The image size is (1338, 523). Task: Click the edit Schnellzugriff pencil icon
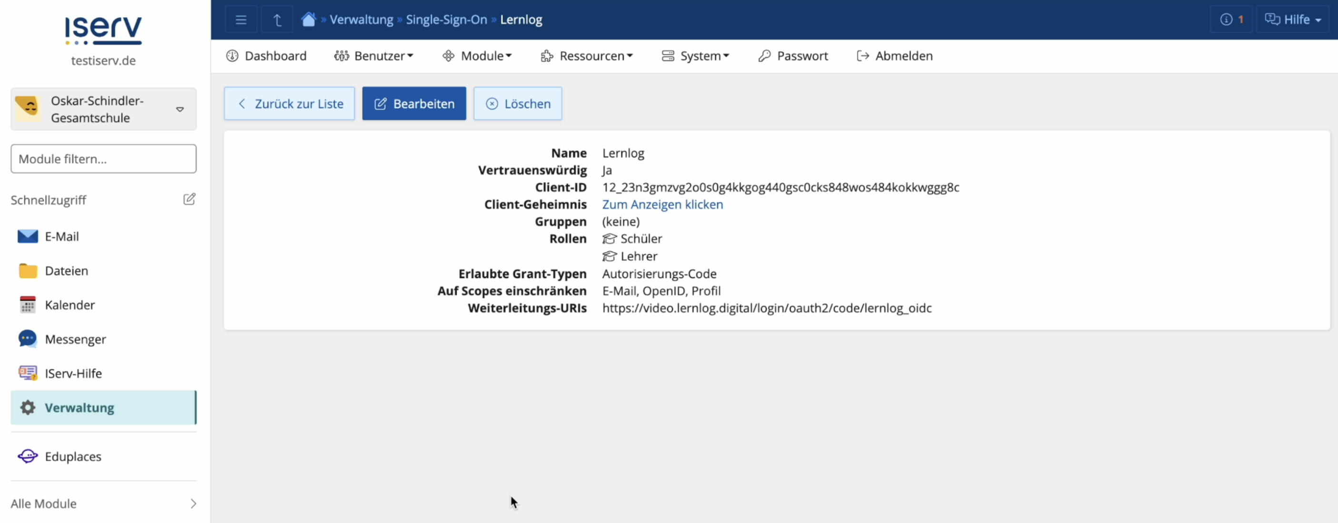[x=189, y=200]
